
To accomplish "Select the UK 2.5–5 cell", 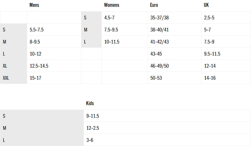I will click(209, 18).
